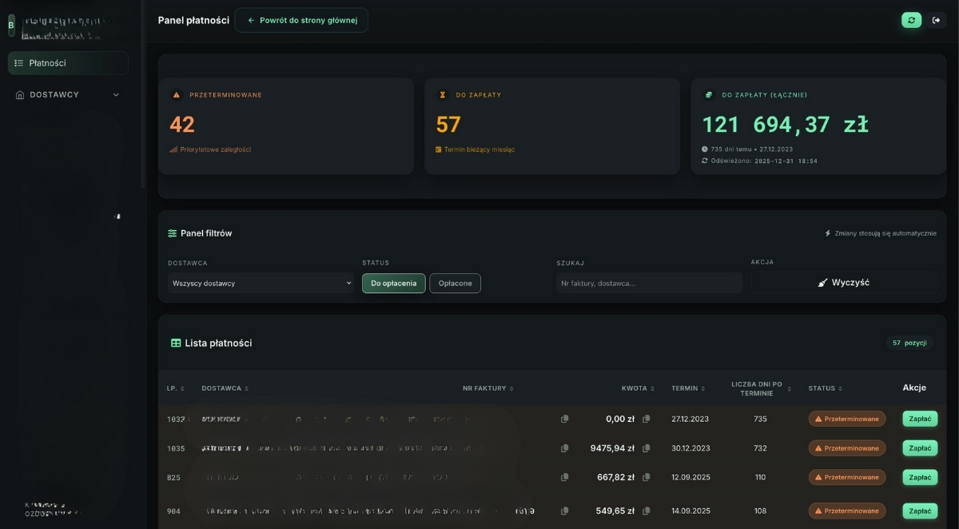Expand the DOSTAWCY section in sidebar
Image resolution: width=959 pixels, height=529 pixels.
(x=68, y=94)
